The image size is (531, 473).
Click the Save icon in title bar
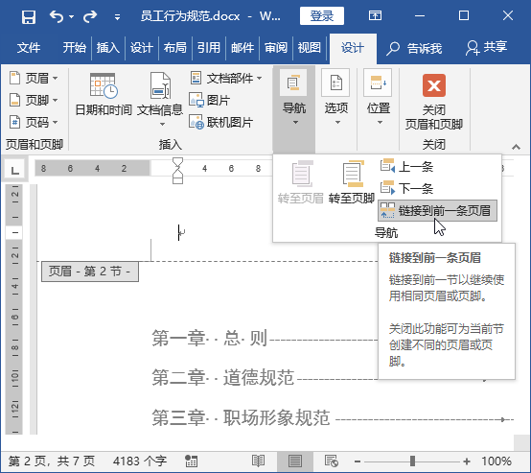[29, 16]
